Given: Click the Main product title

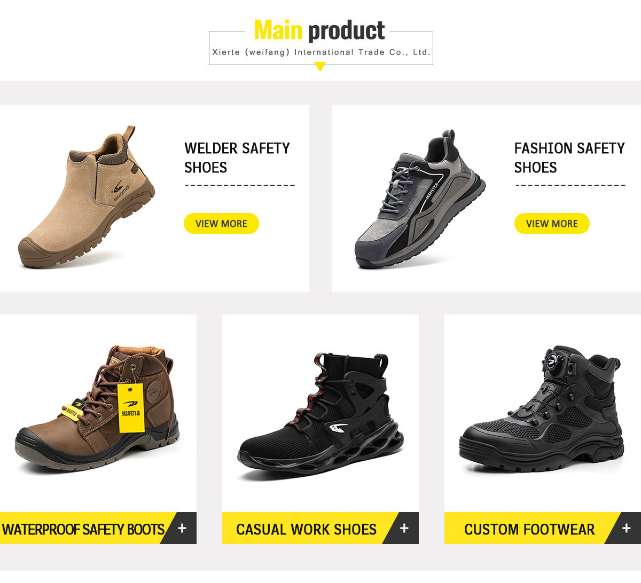Looking at the screenshot, I should tap(319, 30).
